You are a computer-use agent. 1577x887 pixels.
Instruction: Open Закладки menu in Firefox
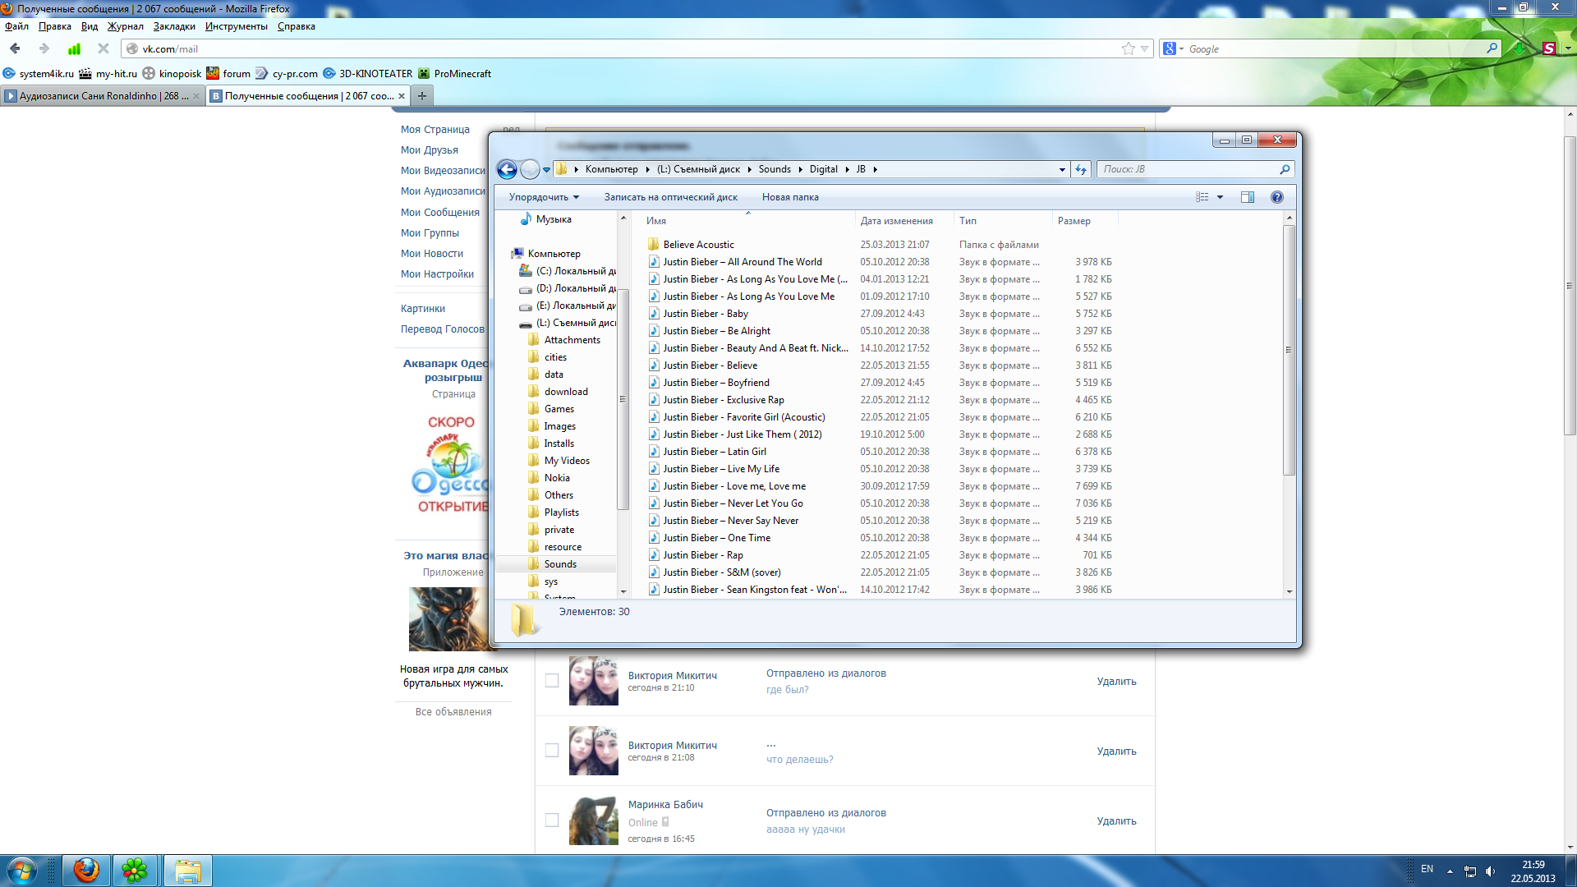(x=174, y=26)
